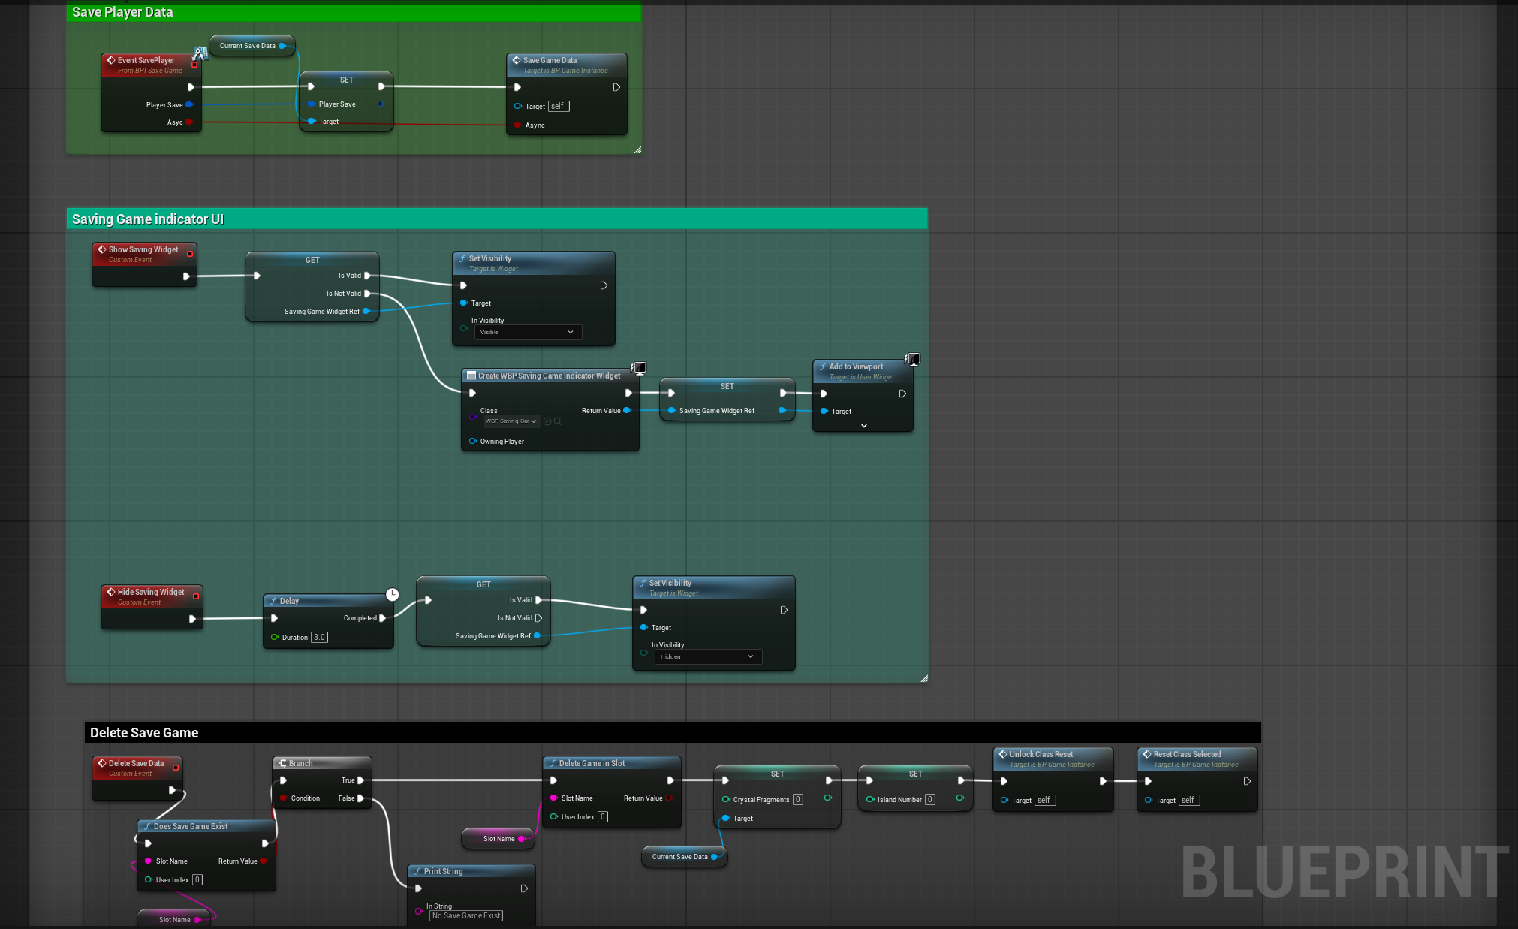Click the interface icon on Event SavePlayer node
Viewport: 1518px width, 929px height.
[x=200, y=53]
